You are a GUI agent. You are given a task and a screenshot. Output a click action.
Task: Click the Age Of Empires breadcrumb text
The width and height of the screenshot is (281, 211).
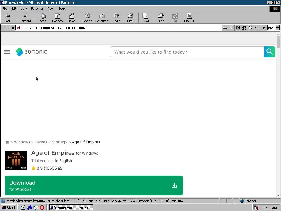point(86,142)
